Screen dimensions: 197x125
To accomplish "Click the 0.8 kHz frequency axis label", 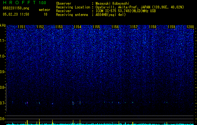I will [3, 87].
